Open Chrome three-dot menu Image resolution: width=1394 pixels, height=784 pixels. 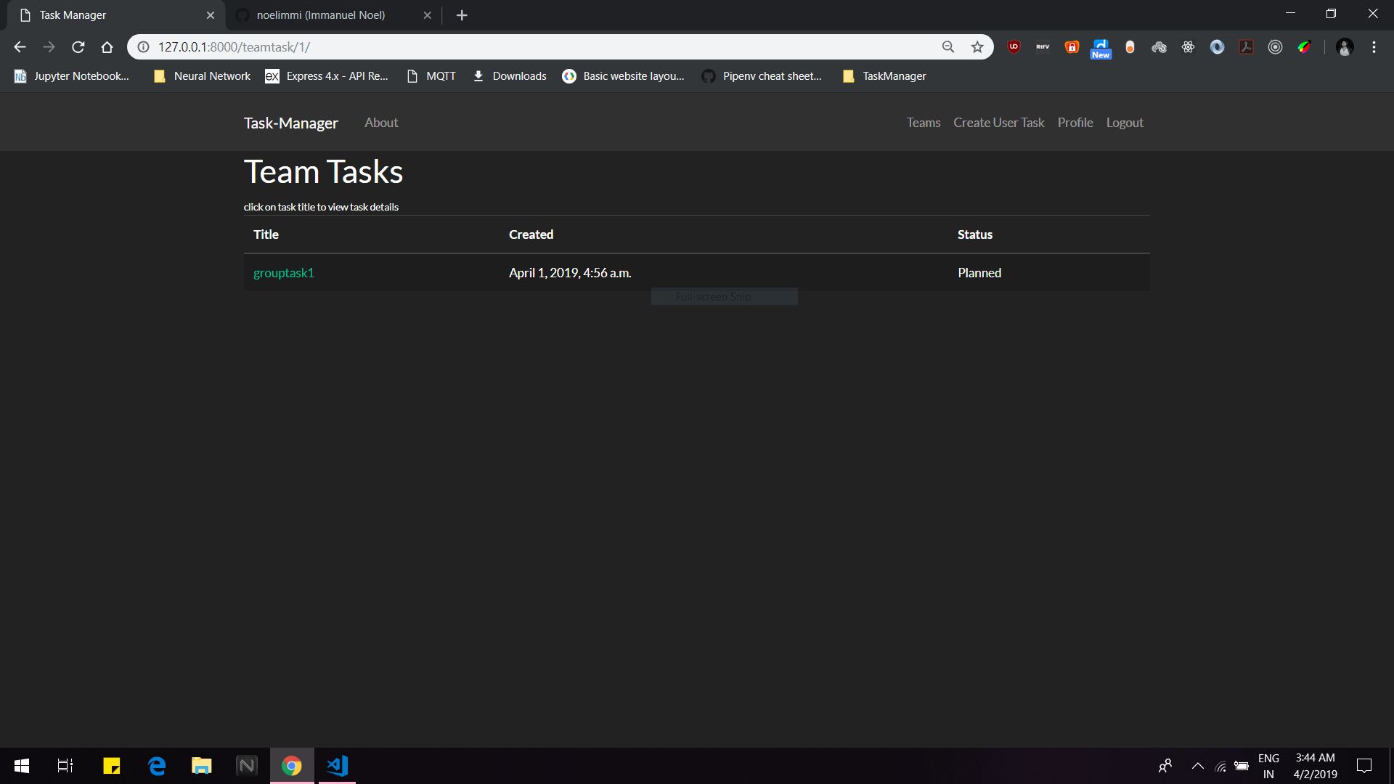click(1374, 47)
